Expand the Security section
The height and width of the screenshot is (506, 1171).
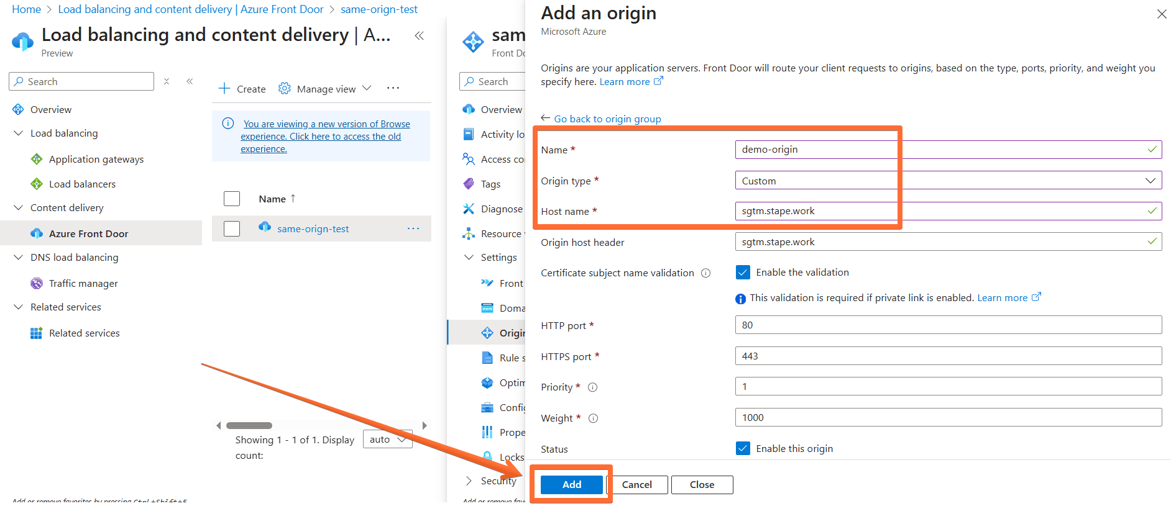tap(469, 481)
